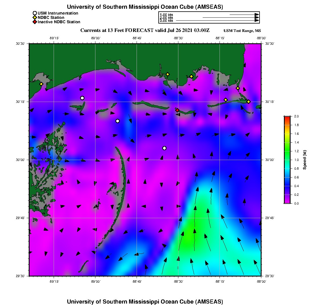
Task: Click the red top of the speed color bar
Action: (x=287, y=117)
